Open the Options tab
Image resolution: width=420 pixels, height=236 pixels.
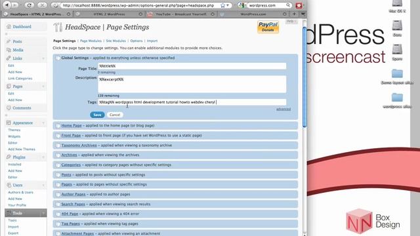[136, 41]
